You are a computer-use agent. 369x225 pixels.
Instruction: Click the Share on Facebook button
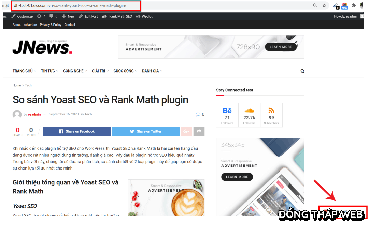point(77,132)
